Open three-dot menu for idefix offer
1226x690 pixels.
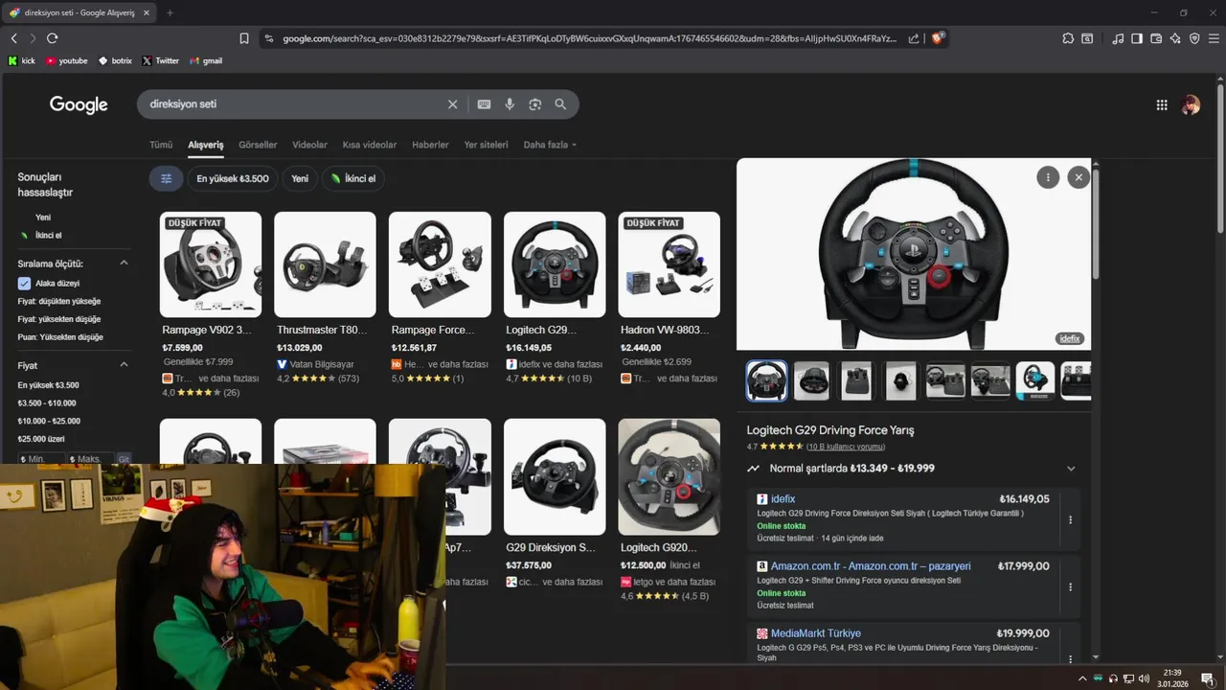tap(1071, 519)
